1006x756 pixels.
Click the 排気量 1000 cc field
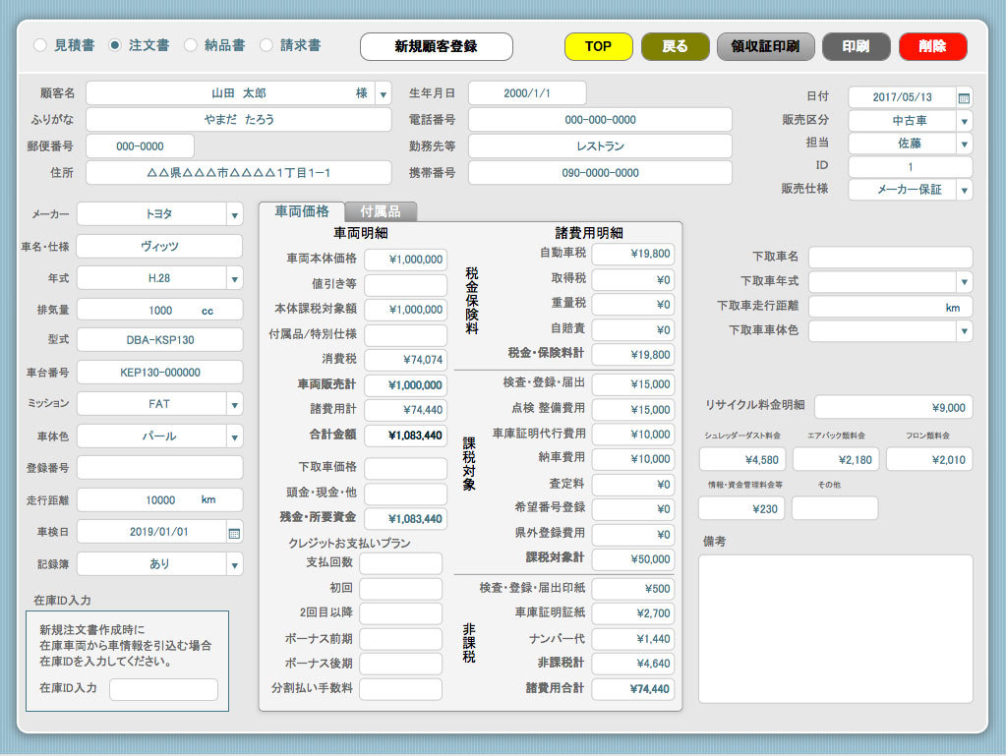coord(159,311)
